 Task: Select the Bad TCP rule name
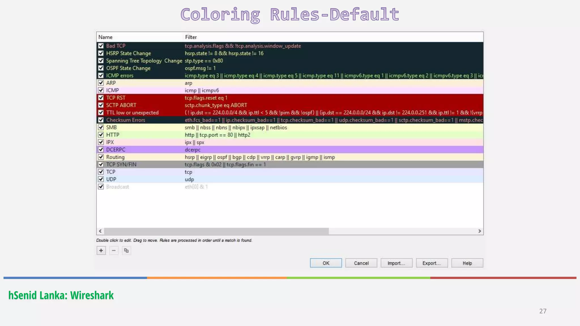coord(116,46)
